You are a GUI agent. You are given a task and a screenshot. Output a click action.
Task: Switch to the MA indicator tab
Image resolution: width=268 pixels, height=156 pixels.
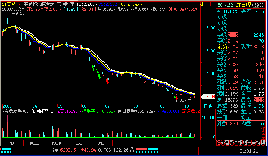coord(12,143)
